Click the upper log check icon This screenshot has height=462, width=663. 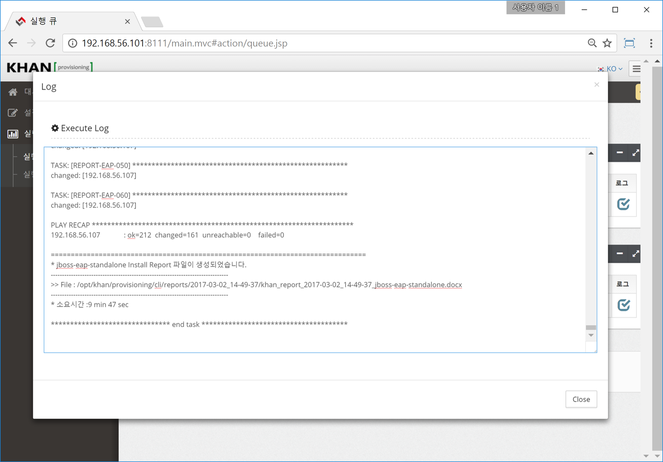pyautogui.click(x=623, y=204)
